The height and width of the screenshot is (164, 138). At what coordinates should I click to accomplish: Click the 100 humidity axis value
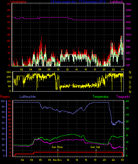(3, 101)
